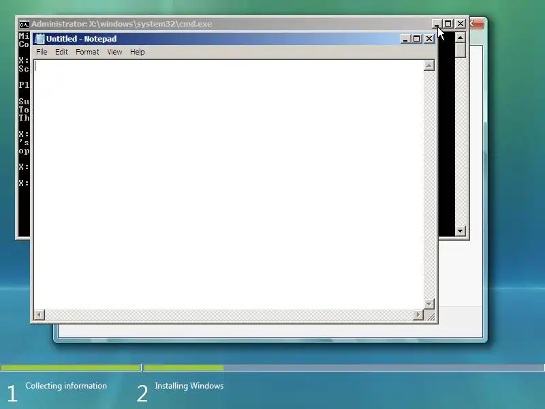Click Notepad horizontal scrollbar right arrow
This screenshot has height=409, width=545.
click(418, 315)
